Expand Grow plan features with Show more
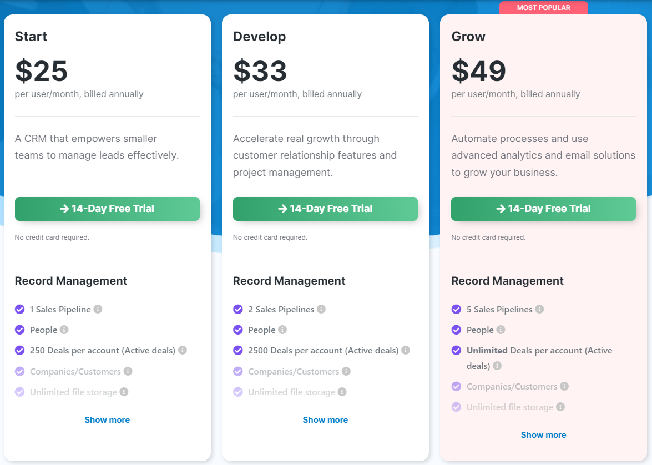This screenshot has height=465, width=652. click(543, 435)
